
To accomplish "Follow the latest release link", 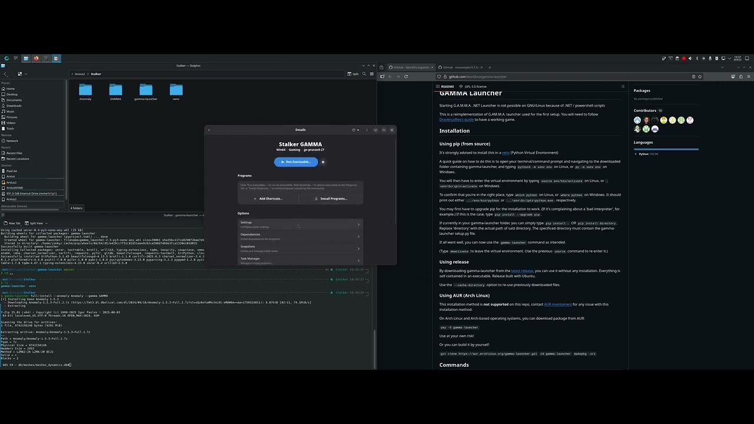I will pyautogui.click(x=522, y=271).
